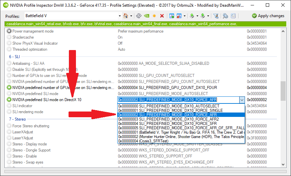Click the green gear beside SLI mode on DirectX 10
Viewport: 291px width, 176px height.
(9, 100)
